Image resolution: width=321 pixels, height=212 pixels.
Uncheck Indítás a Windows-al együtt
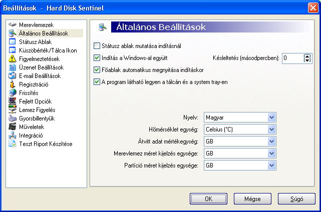coord(97,58)
